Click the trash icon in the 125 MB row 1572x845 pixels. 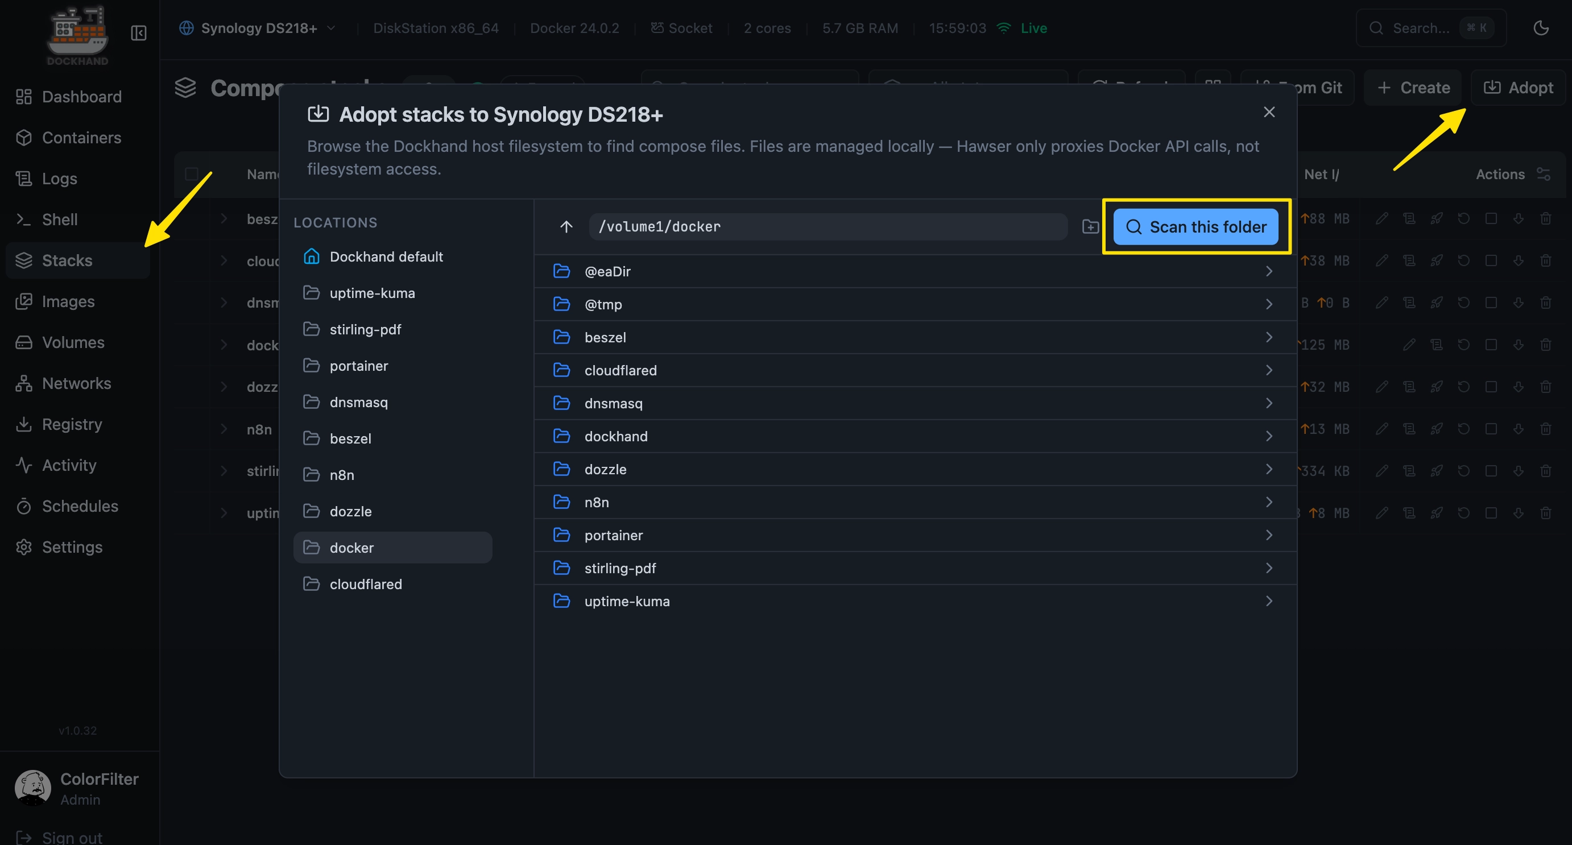(1546, 345)
